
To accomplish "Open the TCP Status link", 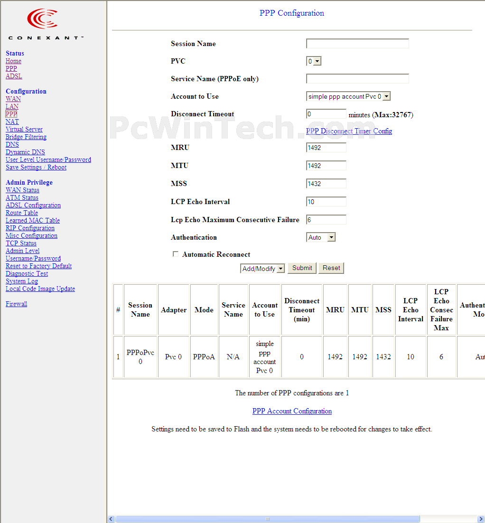I will point(21,243).
